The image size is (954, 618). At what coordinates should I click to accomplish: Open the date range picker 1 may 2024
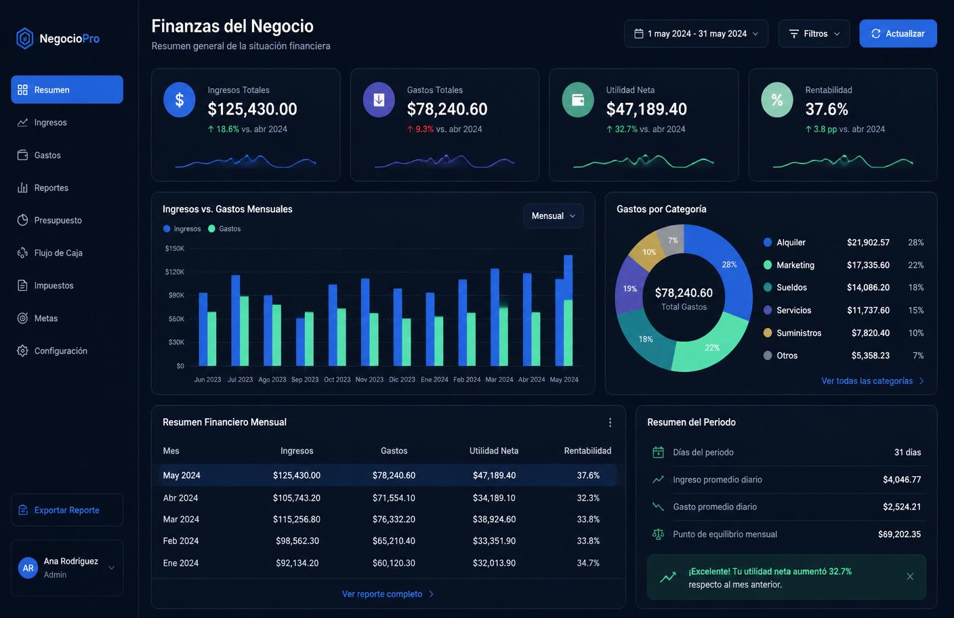click(696, 33)
